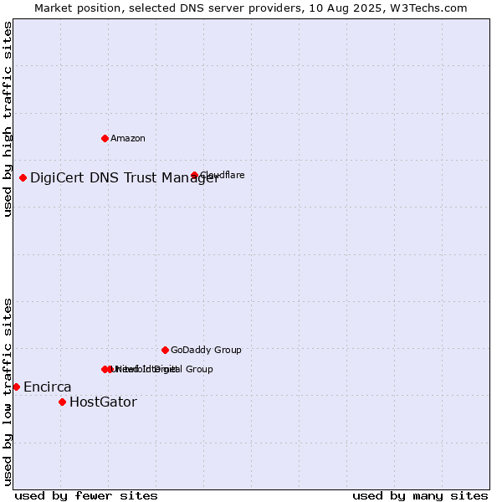Image resolution: width=502 pixels, height=502 pixels.
Task: Click the HostGator label text
Action: point(104,402)
